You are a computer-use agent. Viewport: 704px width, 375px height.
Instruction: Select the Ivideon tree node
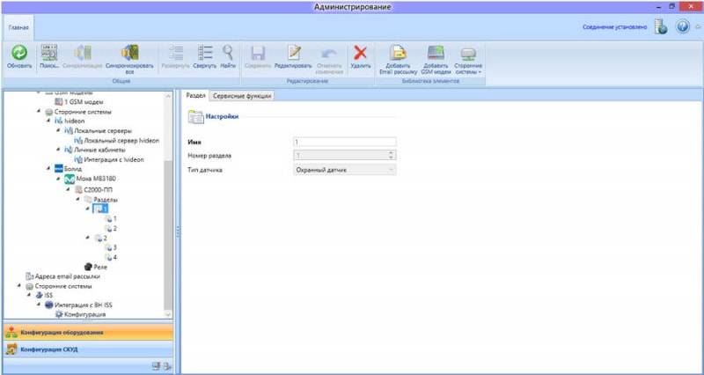pyautogui.click(x=70, y=121)
